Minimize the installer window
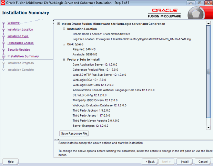 pos(191,3)
